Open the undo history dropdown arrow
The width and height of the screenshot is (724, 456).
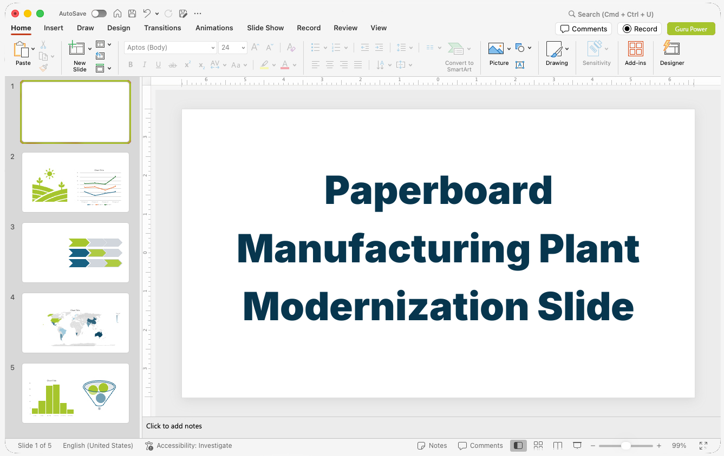[x=157, y=14]
